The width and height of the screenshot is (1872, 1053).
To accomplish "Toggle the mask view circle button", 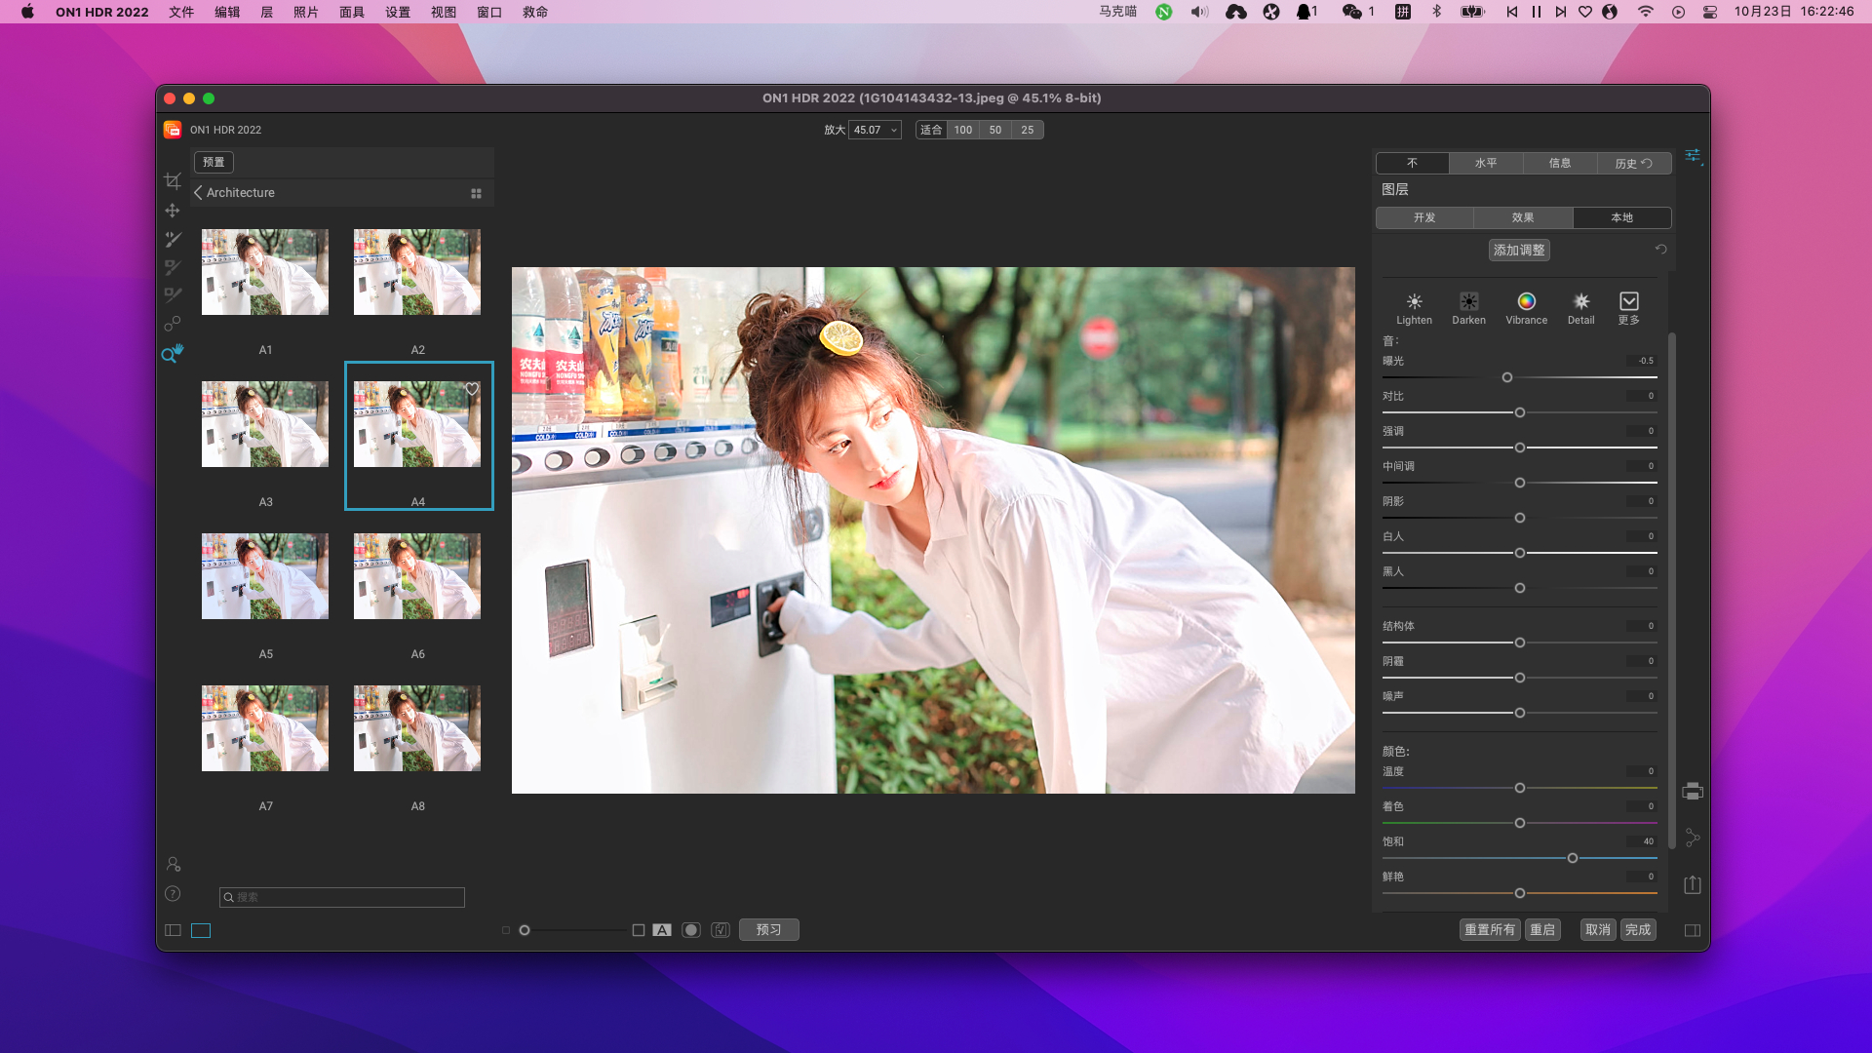I will 691,930.
